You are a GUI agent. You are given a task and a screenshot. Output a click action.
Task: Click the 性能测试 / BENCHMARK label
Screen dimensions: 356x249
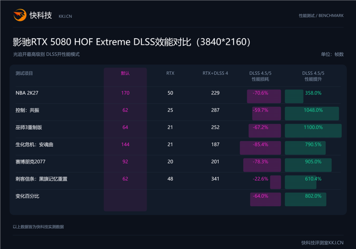[x=321, y=16]
